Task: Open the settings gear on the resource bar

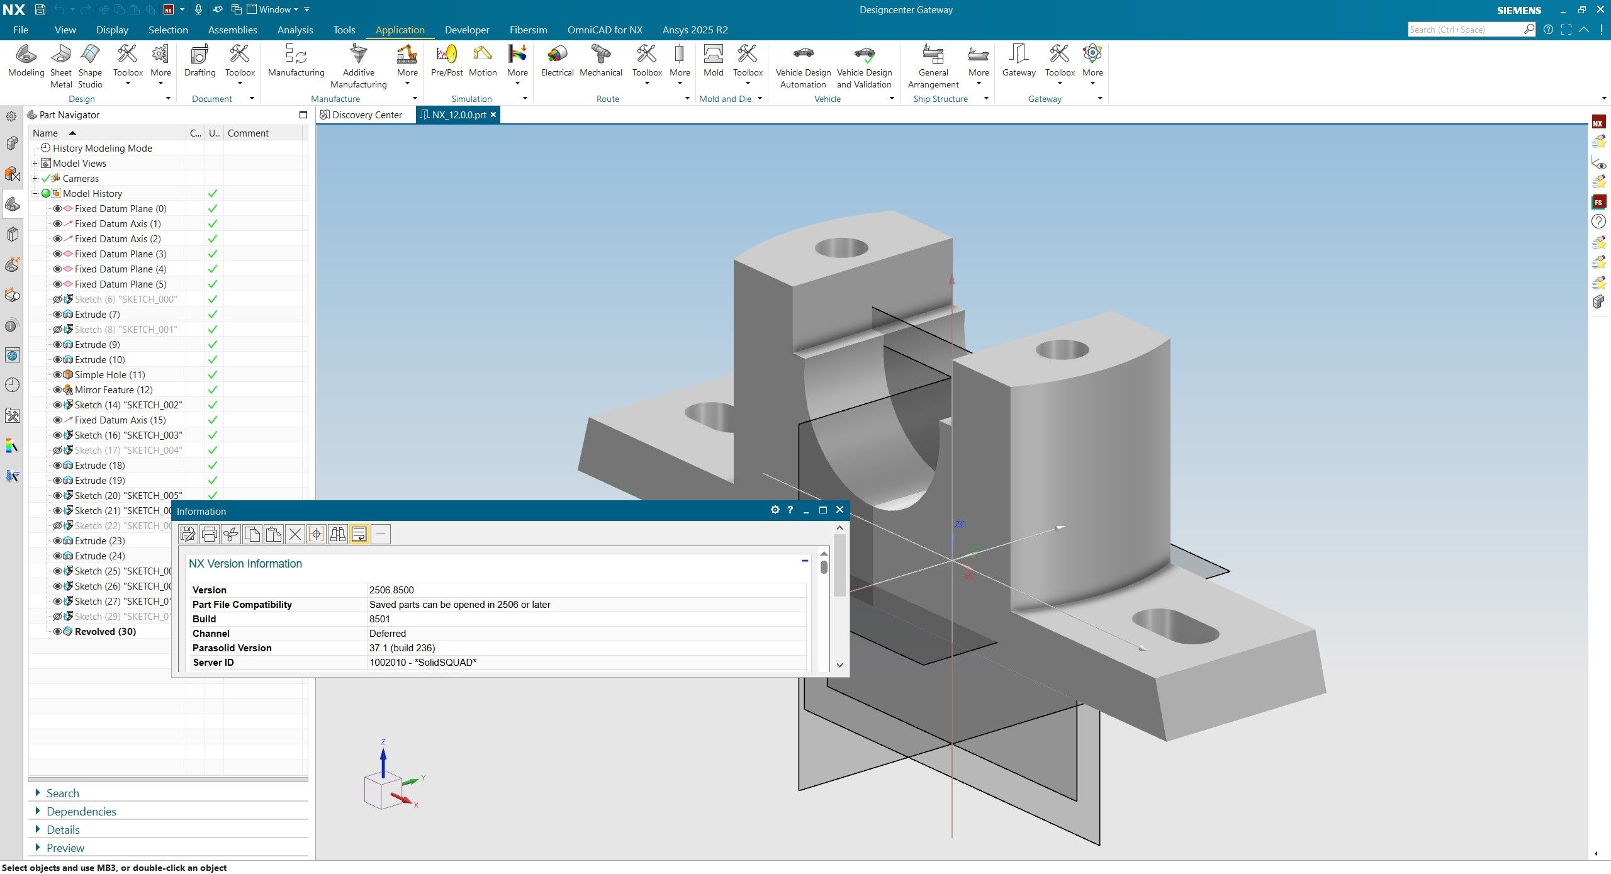Action: point(11,116)
